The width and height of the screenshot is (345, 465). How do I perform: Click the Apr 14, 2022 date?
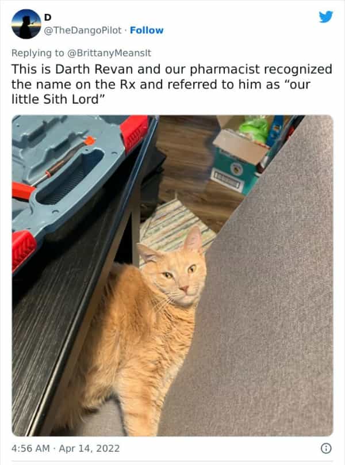pyautogui.click(x=90, y=448)
